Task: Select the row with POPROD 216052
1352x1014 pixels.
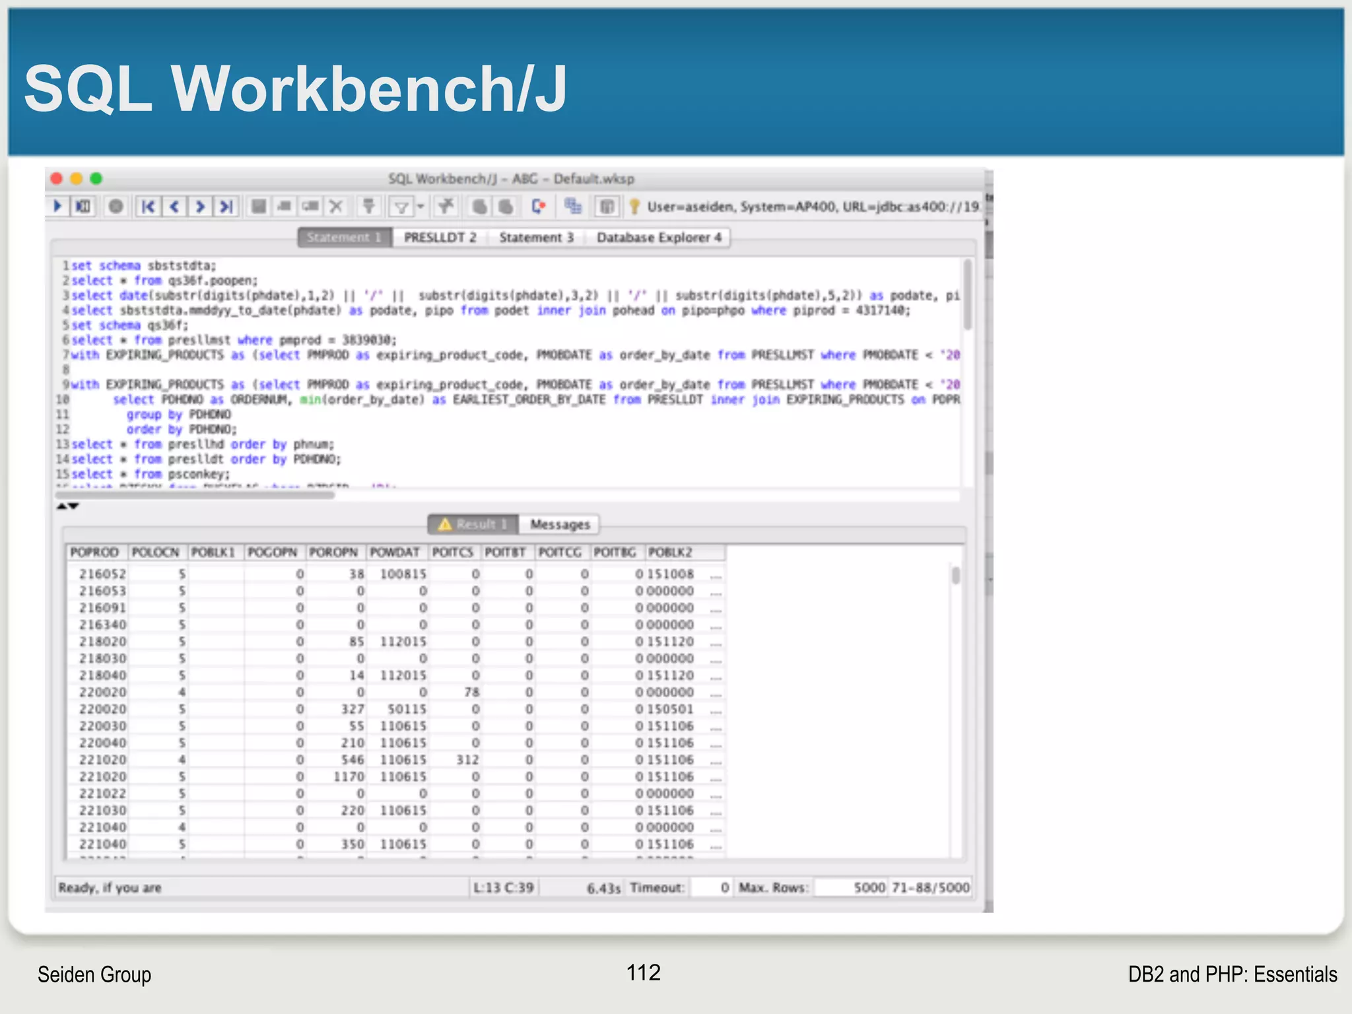Action: 396,574
